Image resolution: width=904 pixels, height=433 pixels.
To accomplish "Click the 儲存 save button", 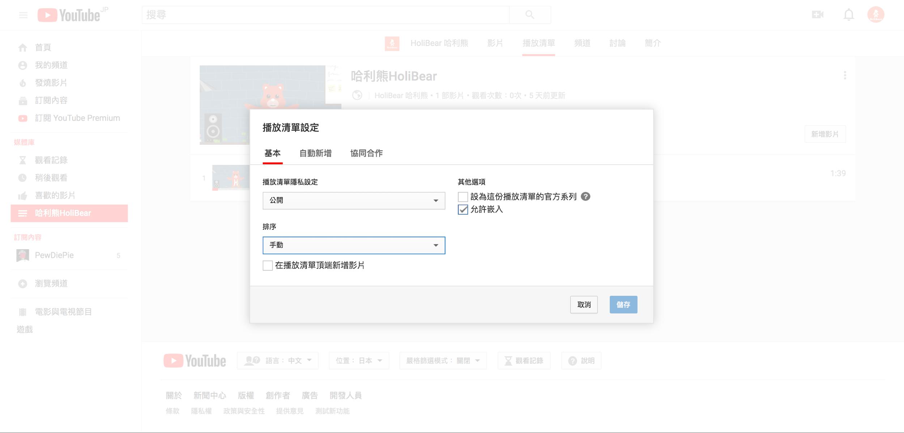I will click(x=623, y=305).
